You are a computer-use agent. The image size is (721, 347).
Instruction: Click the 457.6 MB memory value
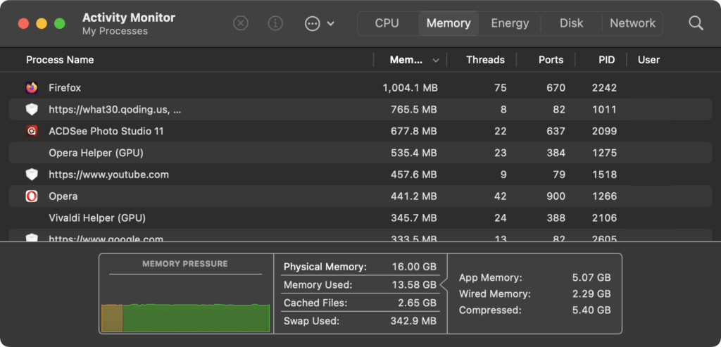(x=414, y=175)
